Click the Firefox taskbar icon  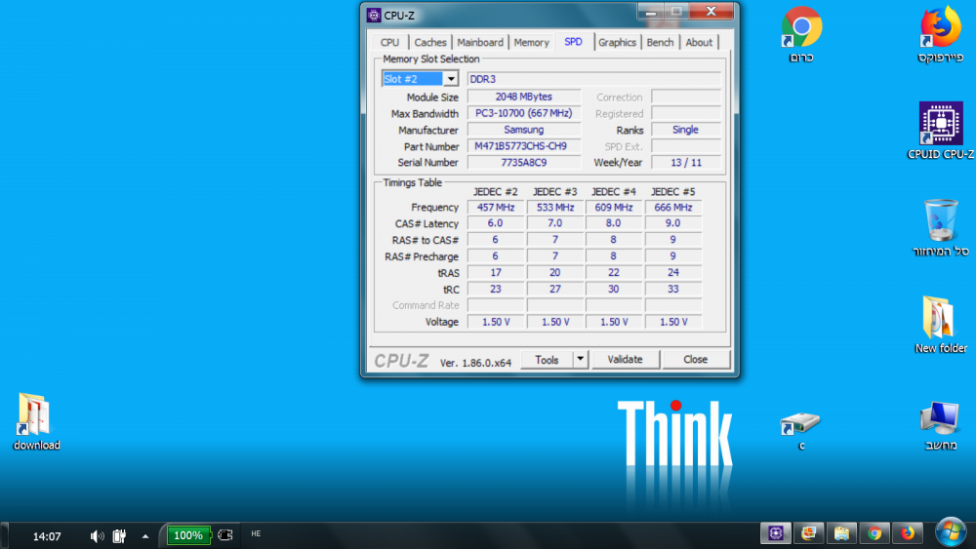coord(908,532)
